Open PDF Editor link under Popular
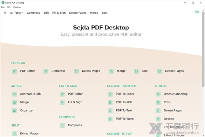205x137 pixels. [x=27, y=71]
